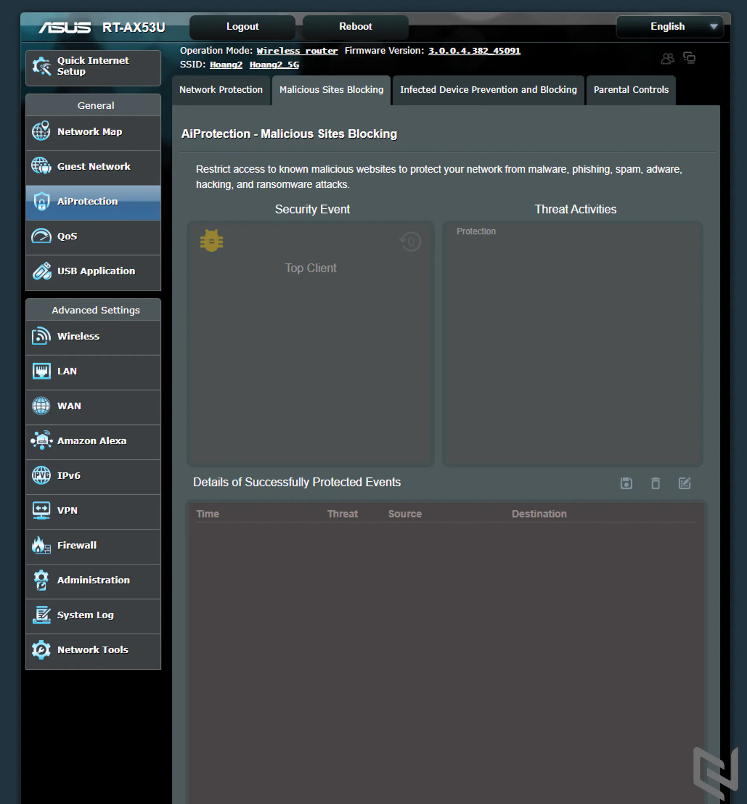Click the Wireless signal icon
The height and width of the screenshot is (804, 747).
coord(41,336)
